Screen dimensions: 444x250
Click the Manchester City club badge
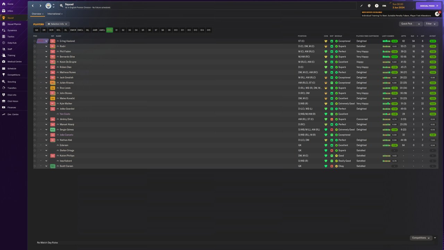(49, 6)
